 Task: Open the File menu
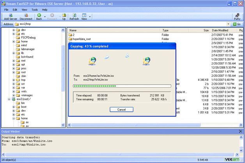[6, 9]
